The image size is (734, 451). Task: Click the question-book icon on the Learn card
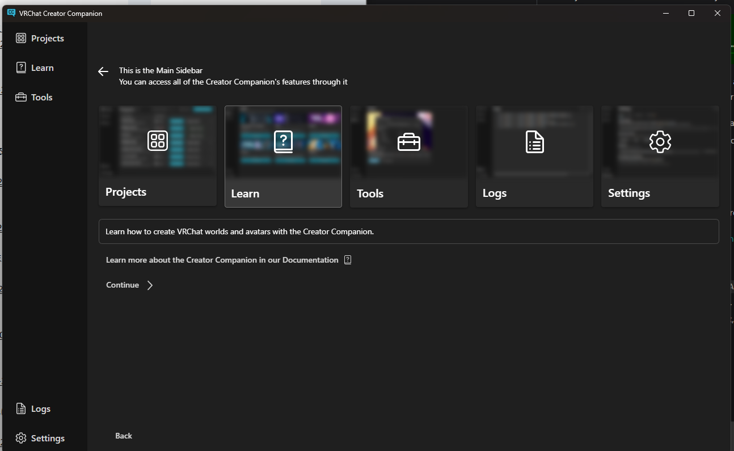click(x=283, y=142)
